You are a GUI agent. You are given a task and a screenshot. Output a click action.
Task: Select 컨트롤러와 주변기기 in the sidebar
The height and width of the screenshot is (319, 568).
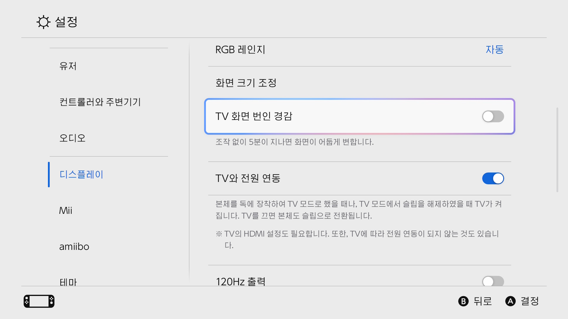pos(100,102)
